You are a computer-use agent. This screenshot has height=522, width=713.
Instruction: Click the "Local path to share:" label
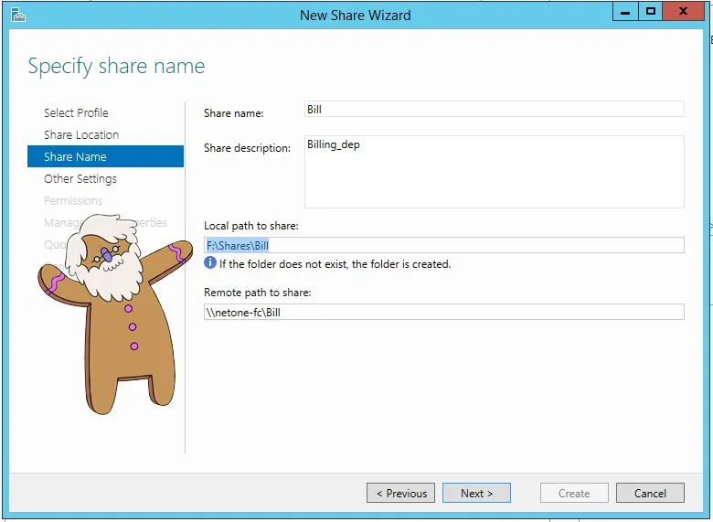[x=251, y=226]
